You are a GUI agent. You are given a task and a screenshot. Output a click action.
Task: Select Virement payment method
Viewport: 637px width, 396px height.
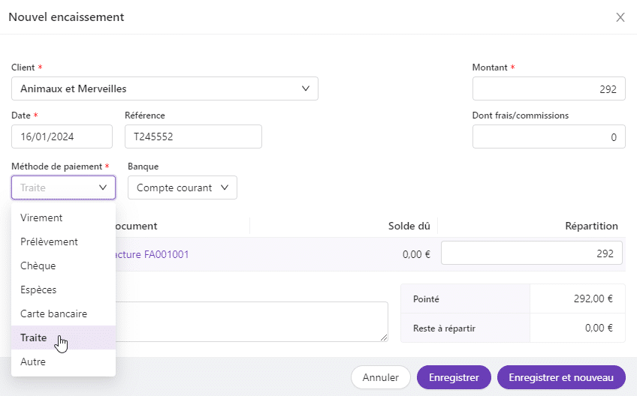click(41, 217)
